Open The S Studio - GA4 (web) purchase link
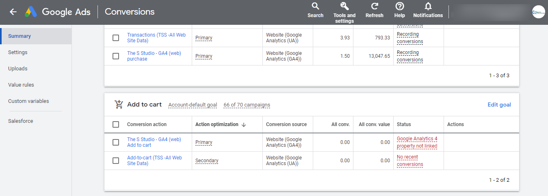Image resolution: width=548 pixels, height=196 pixels. click(154, 56)
